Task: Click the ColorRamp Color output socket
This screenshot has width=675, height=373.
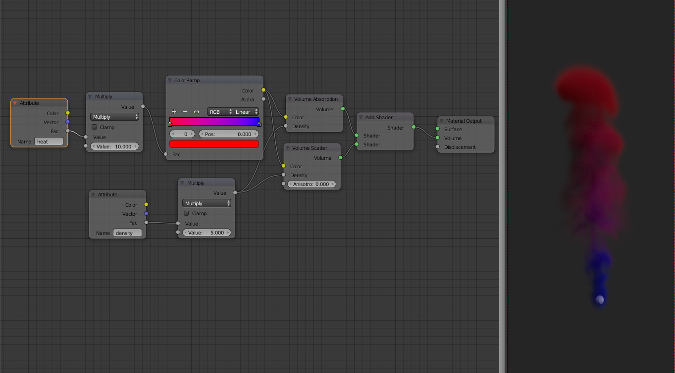Action: coord(263,90)
